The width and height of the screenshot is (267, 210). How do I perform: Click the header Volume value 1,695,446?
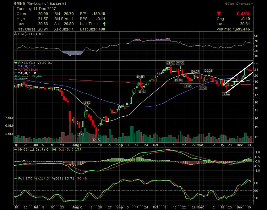(x=241, y=29)
